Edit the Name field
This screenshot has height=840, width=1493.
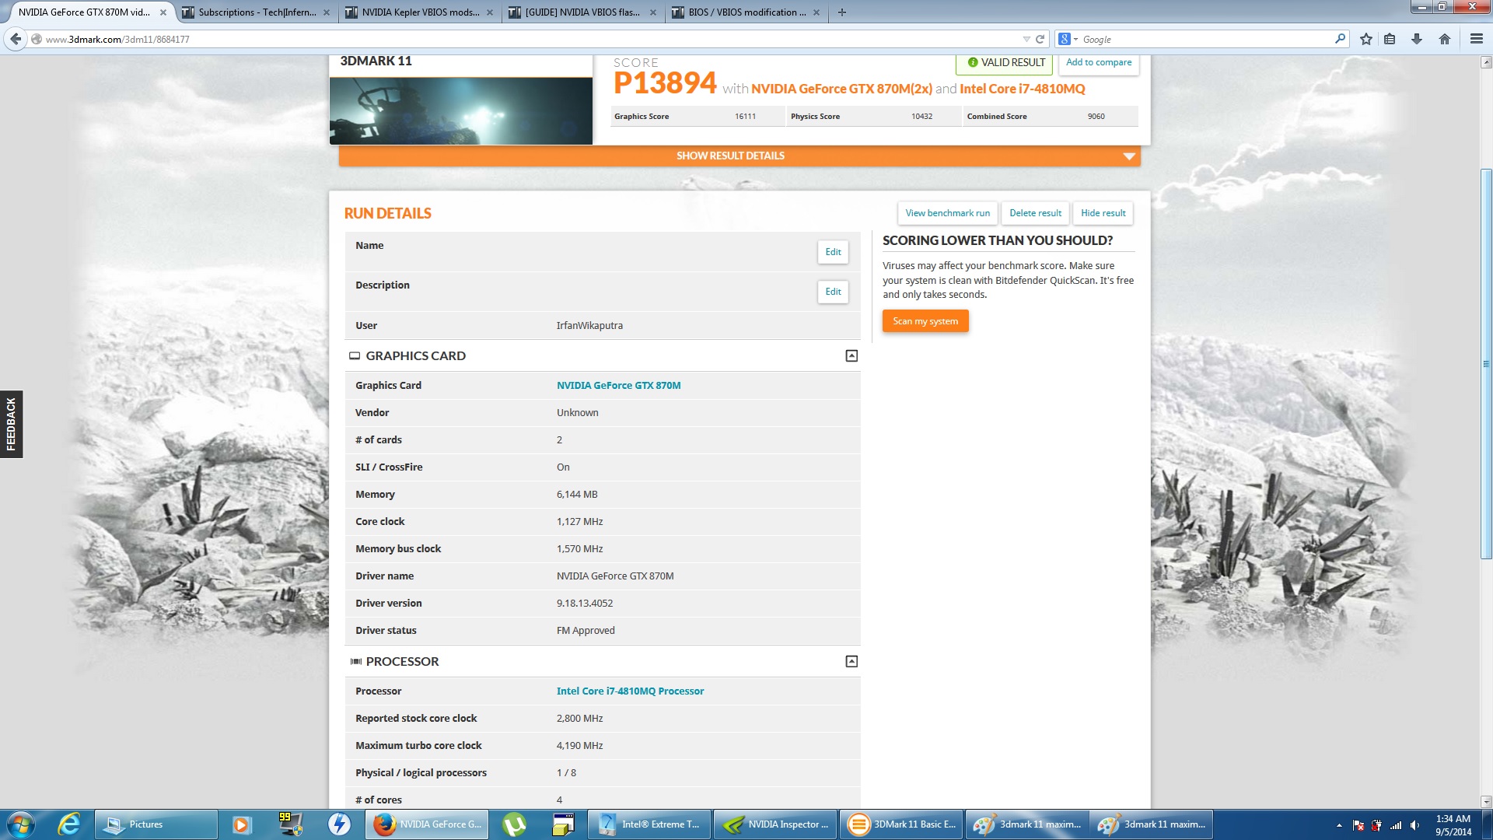833,252
